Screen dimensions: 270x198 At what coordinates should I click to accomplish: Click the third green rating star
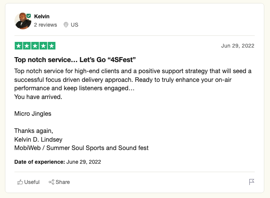click(x=35, y=46)
